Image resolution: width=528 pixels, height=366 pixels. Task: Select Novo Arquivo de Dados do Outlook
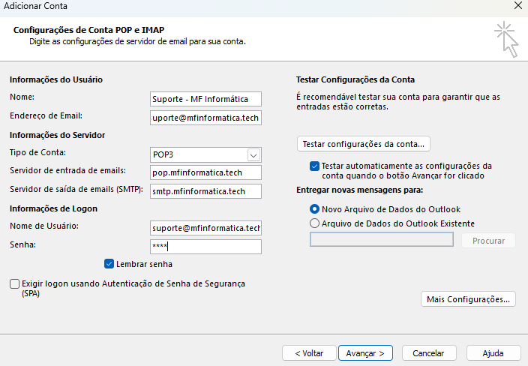(314, 209)
